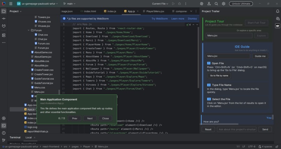Click the Reset button
The image size is (281, 149).
point(208,129)
